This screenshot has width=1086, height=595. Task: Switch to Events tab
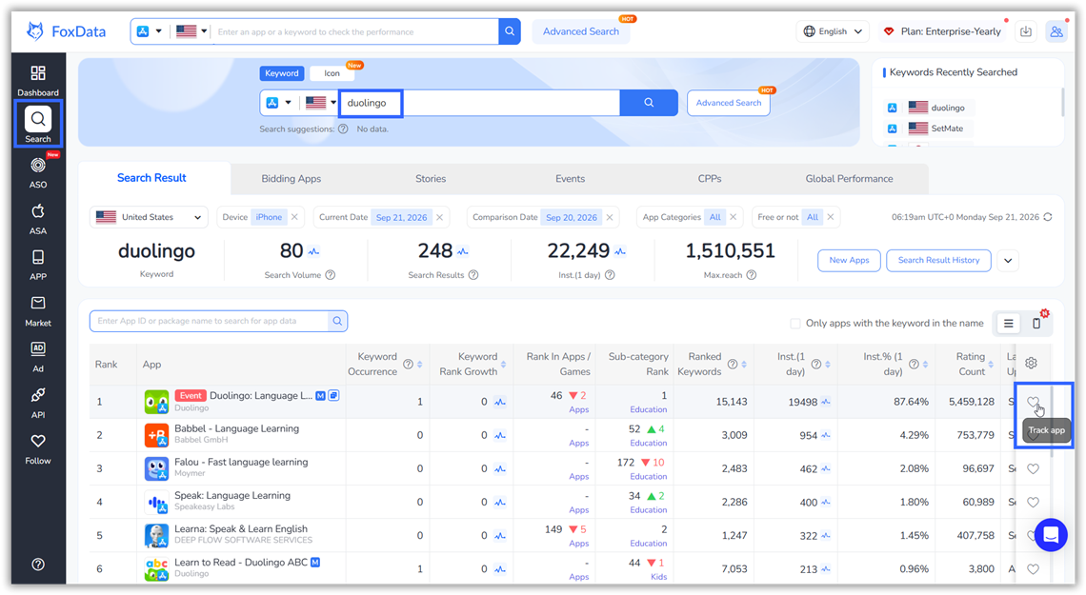coord(570,179)
